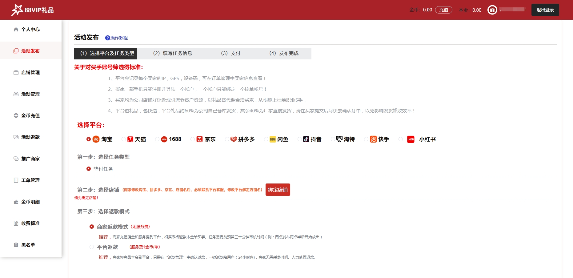
Task: Switch to step tab 填写任务信息
Action: pos(173,53)
